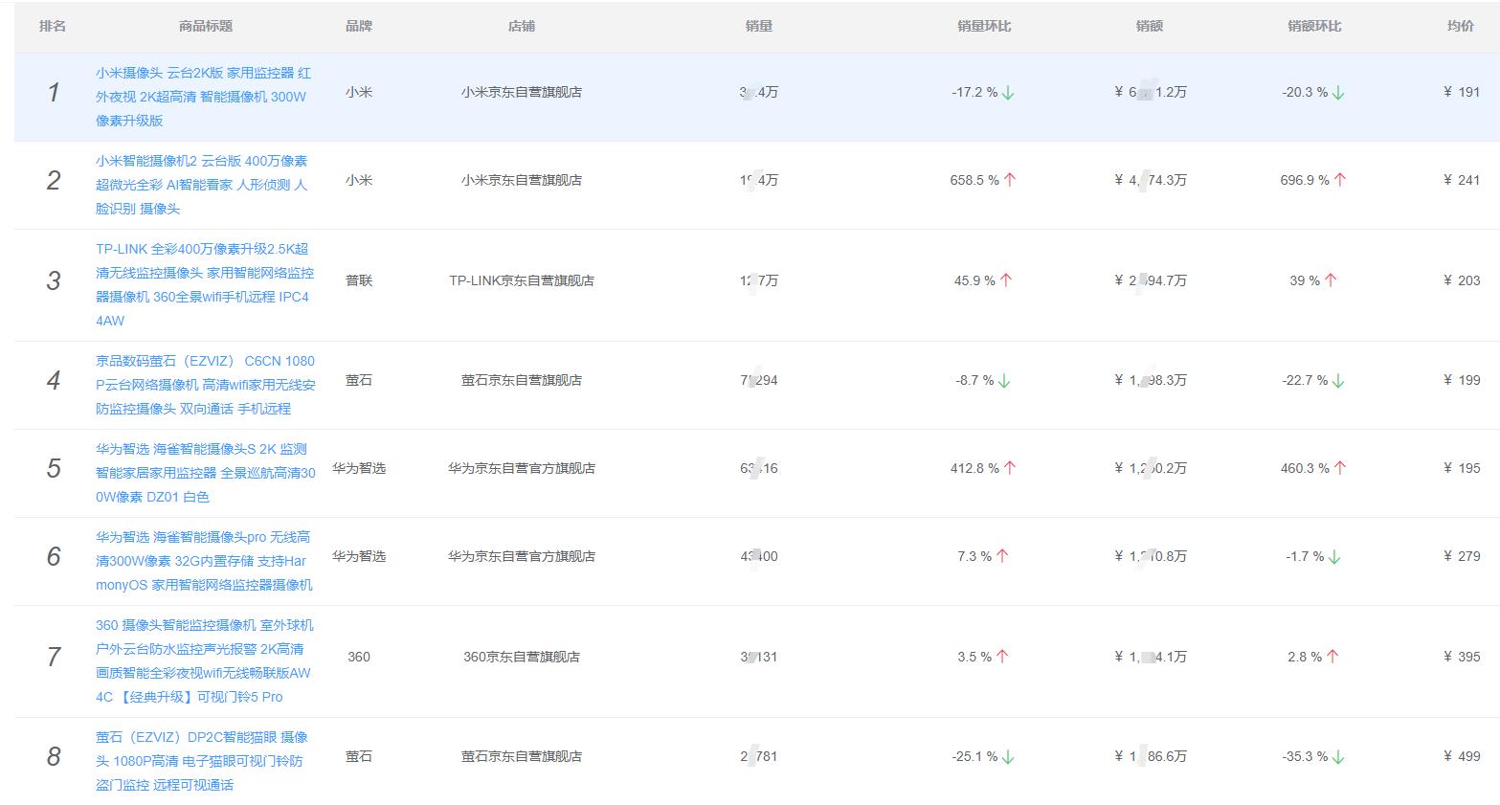Click the red up arrow next to 3.5 %

pyautogui.click(x=1002, y=657)
